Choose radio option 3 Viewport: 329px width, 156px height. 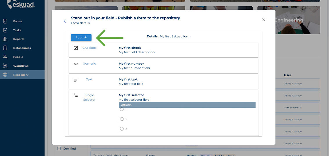[122, 129]
